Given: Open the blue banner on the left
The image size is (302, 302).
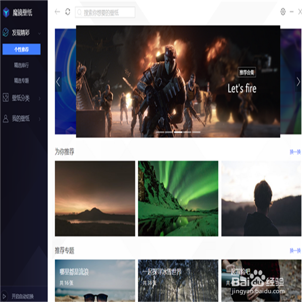Looking at the screenshot, I should coord(65,81).
